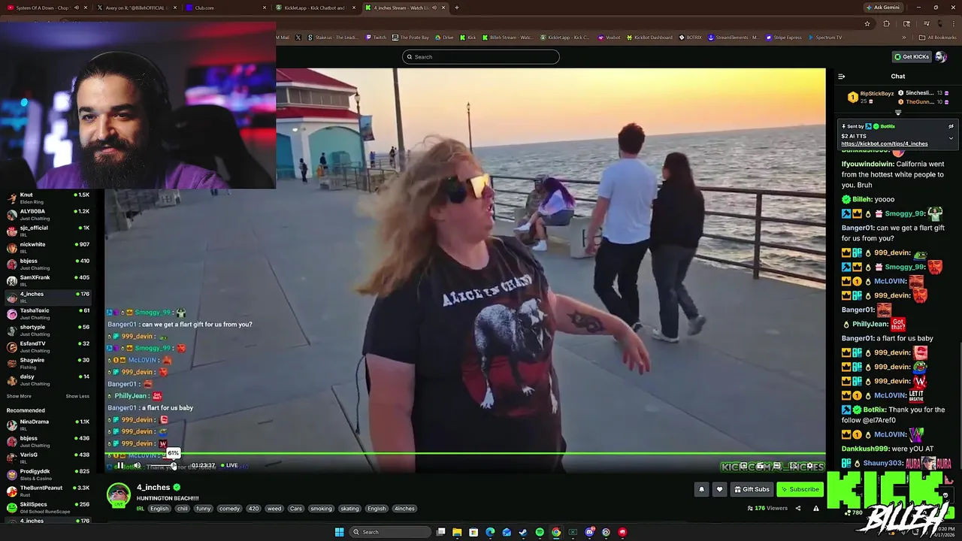Open the KickBot Dashboard bookmark
The image size is (962, 541).
[x=650, y=38]
